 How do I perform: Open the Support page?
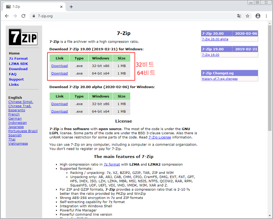coord(16,79)
